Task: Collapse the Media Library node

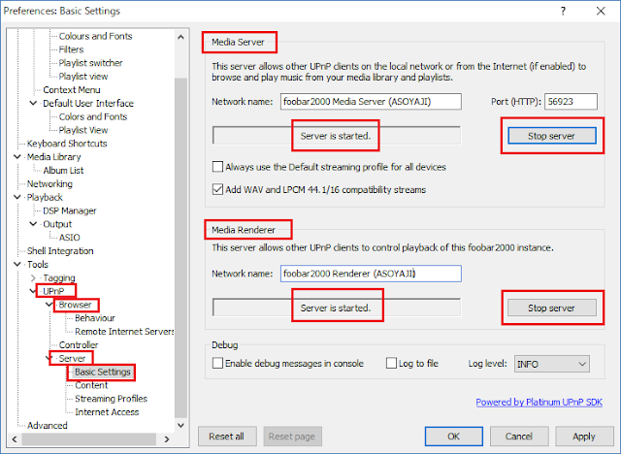Action: pos(17,157)
